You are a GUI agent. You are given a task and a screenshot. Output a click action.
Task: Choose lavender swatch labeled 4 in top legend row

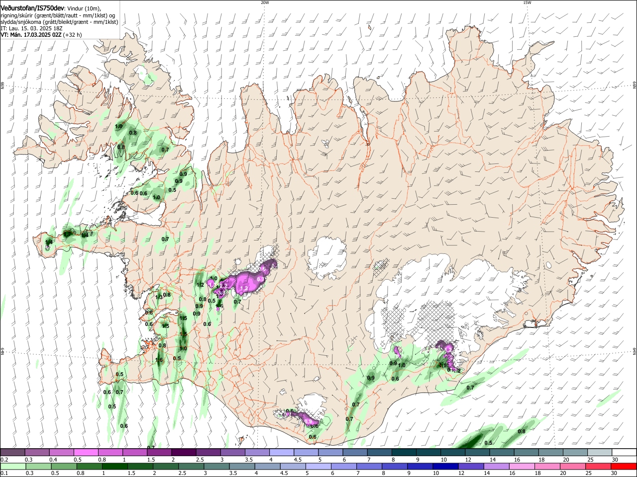(282, 452)
